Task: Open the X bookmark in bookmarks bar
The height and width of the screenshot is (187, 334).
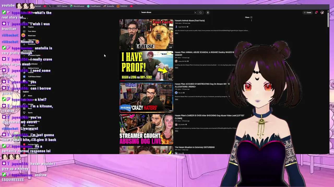Action: pyautogui.click(x=50, y=6)
